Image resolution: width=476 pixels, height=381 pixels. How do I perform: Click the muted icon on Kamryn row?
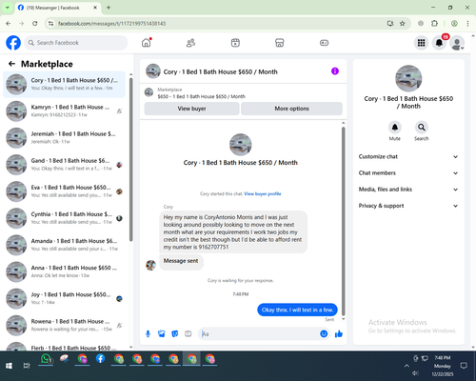pos(119,111)
